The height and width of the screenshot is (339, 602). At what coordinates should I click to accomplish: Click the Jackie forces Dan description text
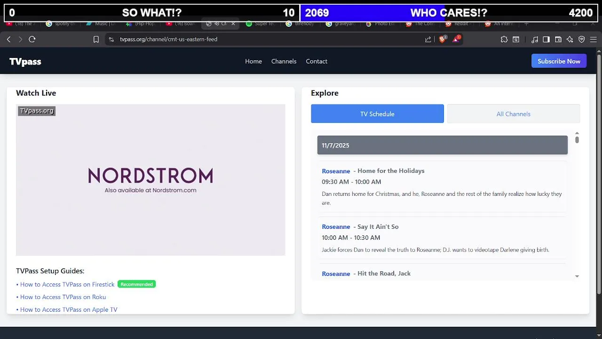point(436,250)
